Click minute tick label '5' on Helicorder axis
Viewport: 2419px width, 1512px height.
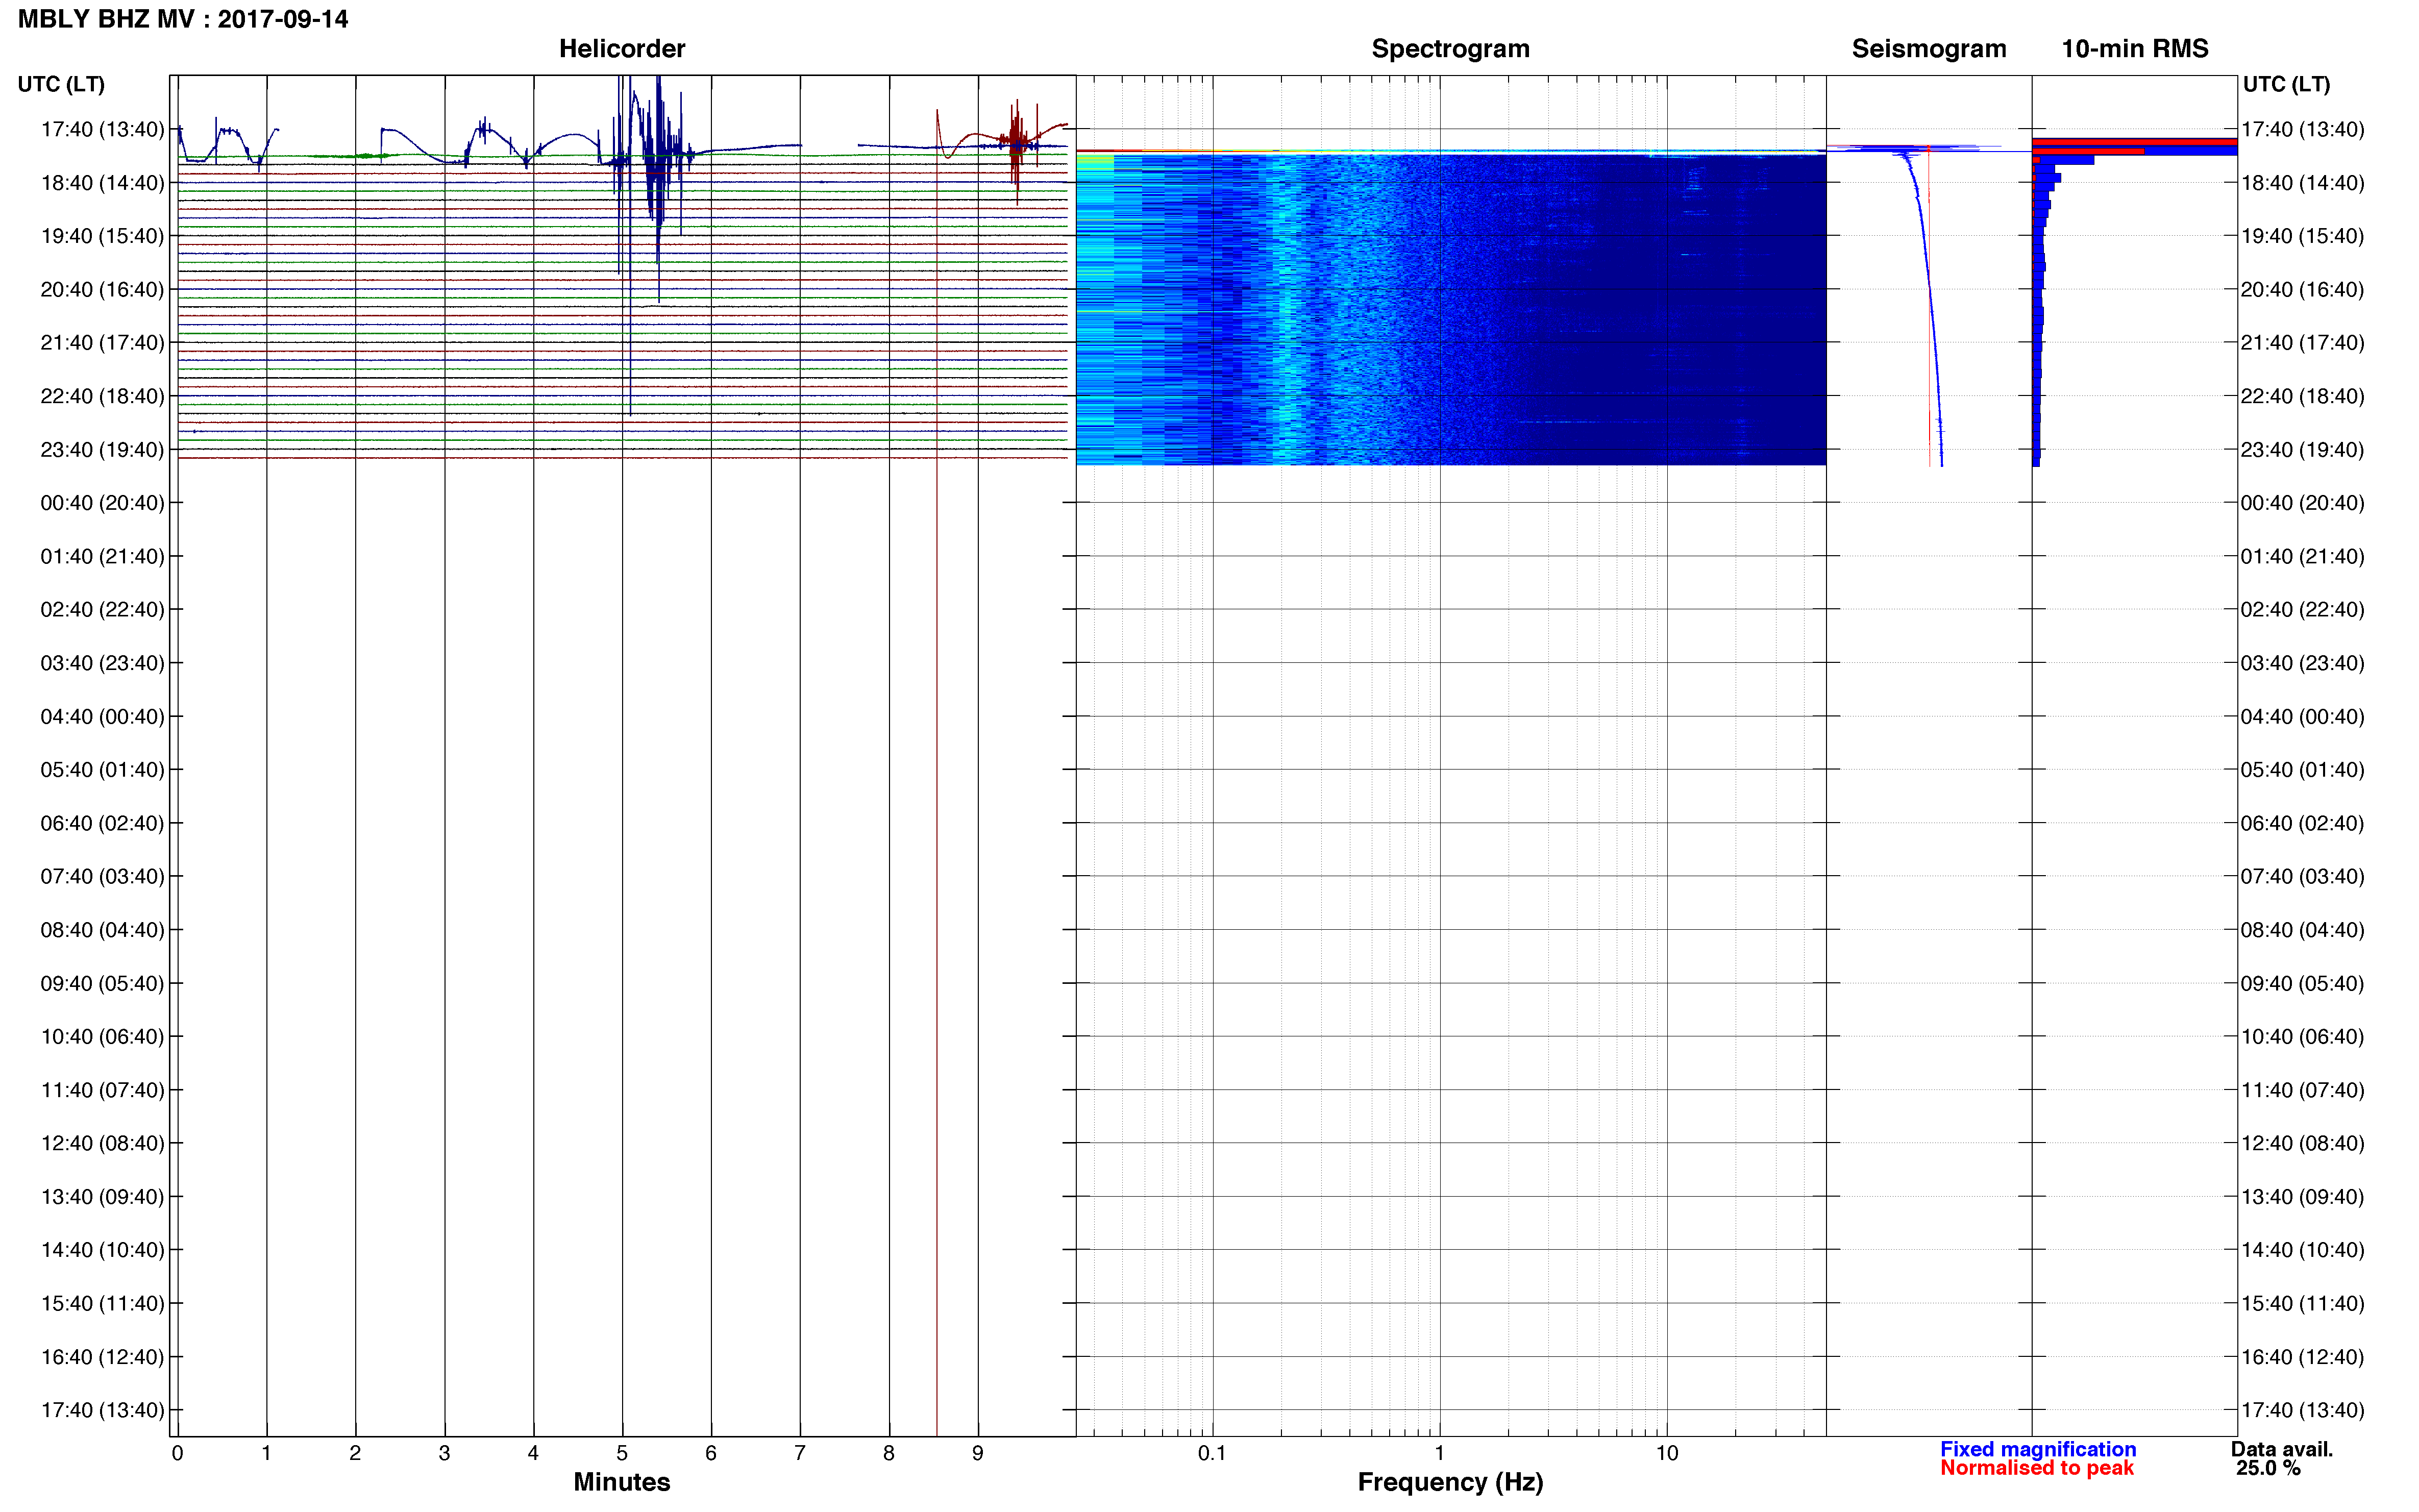(x=622, y=1453)
